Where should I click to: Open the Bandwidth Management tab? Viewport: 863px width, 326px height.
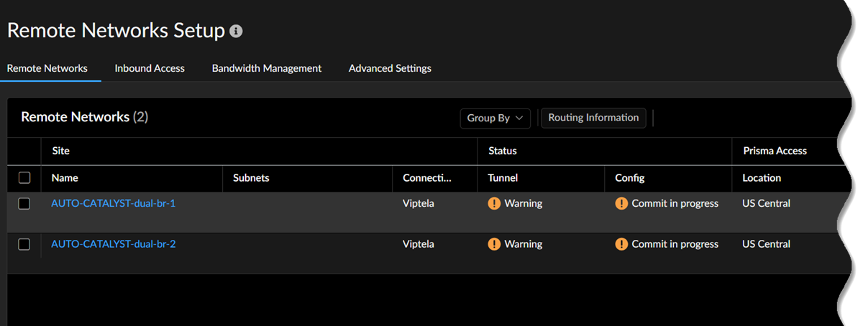(x=266, y=68)
